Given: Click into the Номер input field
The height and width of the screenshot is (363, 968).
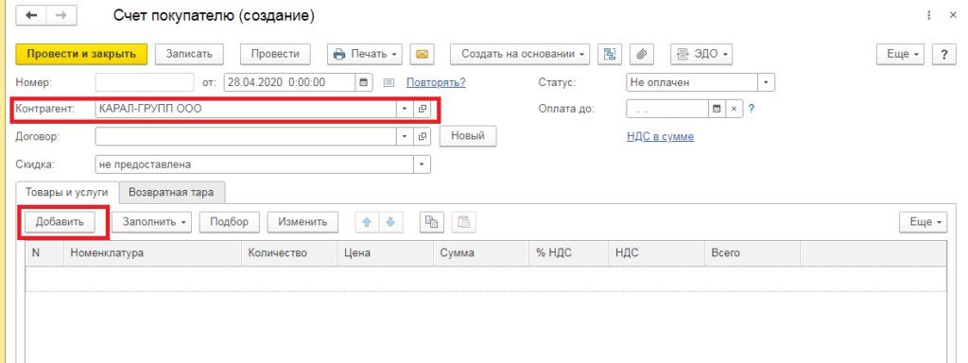Looking at the screenshot, I should [145, 82].
